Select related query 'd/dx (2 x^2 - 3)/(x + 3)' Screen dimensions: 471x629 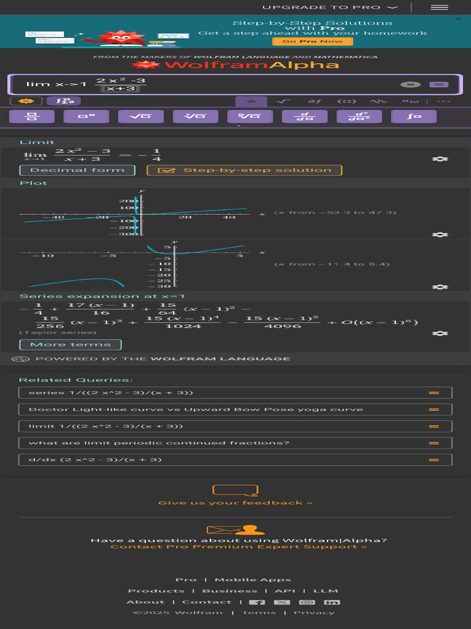pyautogui.click(x=235, y=459)
